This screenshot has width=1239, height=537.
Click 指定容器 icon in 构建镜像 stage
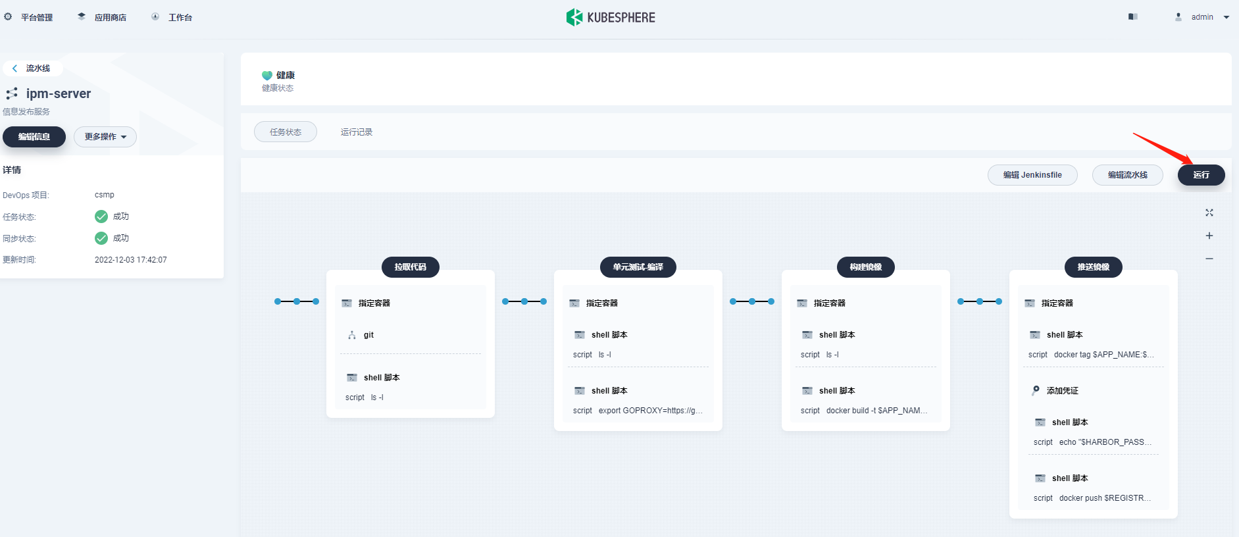click(x=802, y=303)
